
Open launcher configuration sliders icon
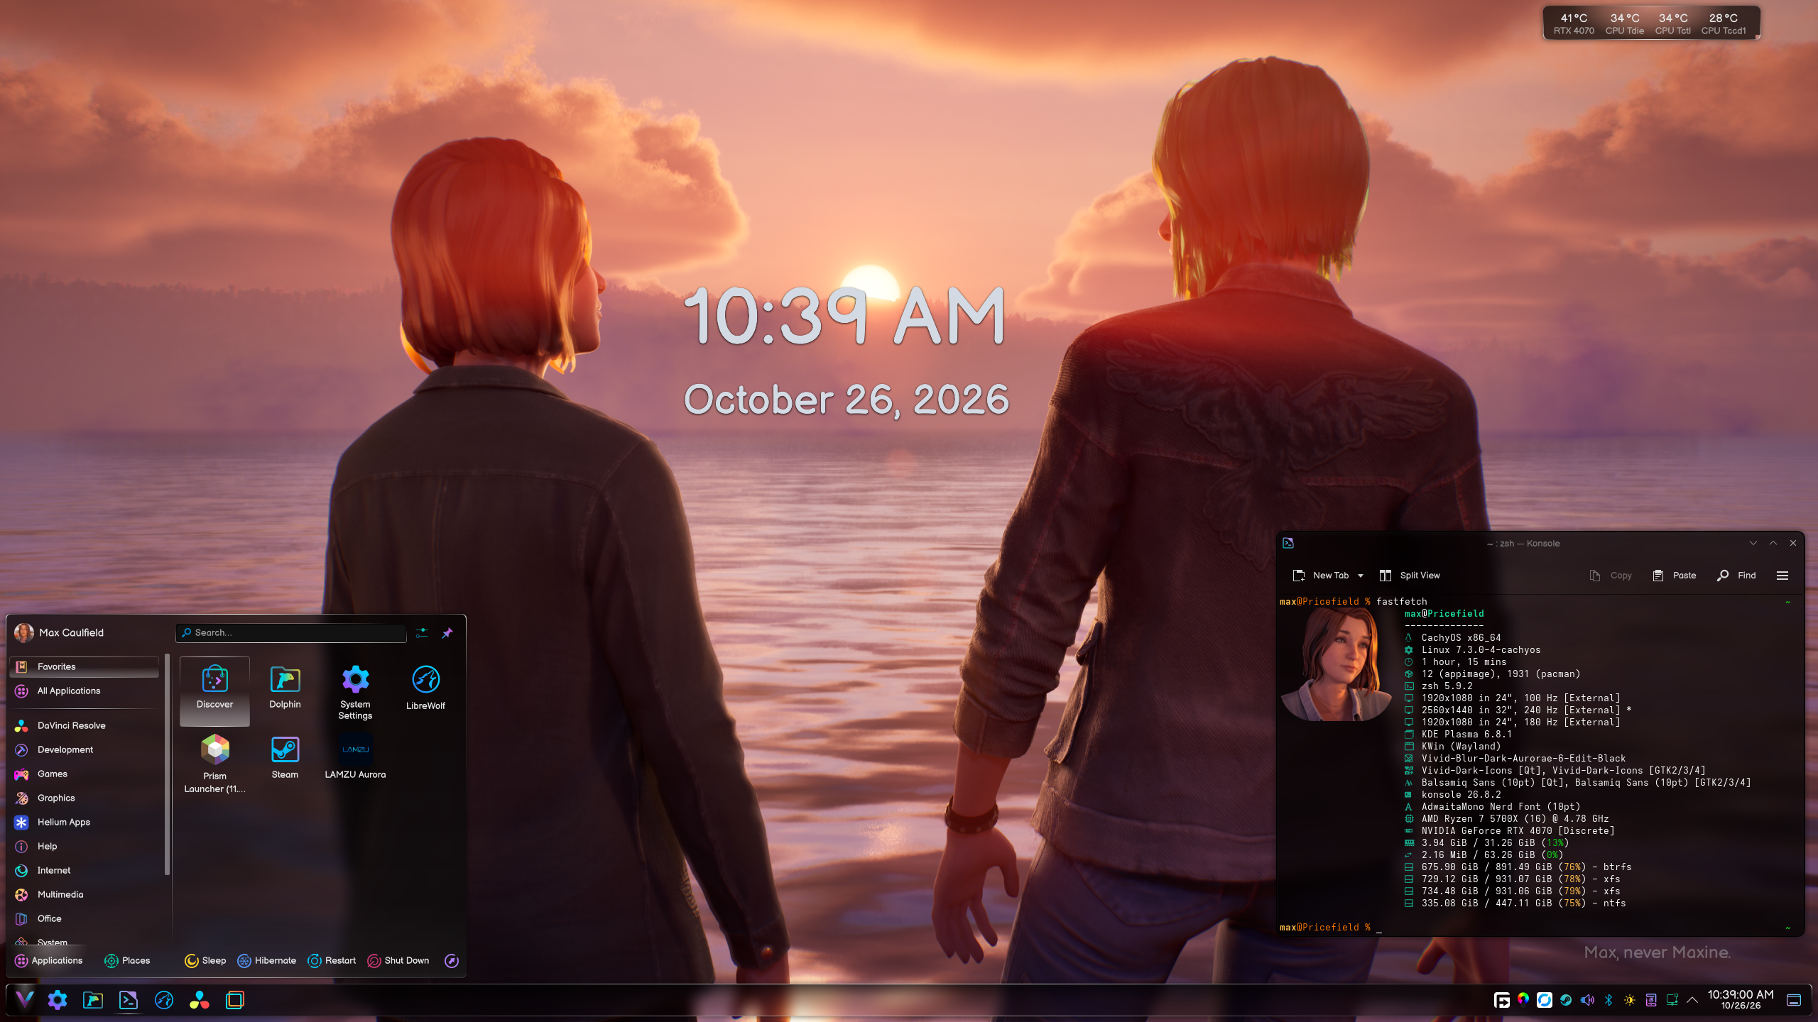point(422,632)
